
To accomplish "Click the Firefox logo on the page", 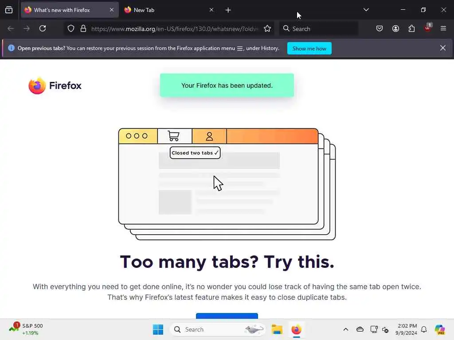I will click(x=55, y=85).
